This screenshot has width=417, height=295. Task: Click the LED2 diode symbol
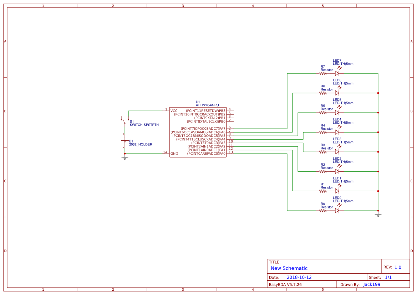point(337,171)
